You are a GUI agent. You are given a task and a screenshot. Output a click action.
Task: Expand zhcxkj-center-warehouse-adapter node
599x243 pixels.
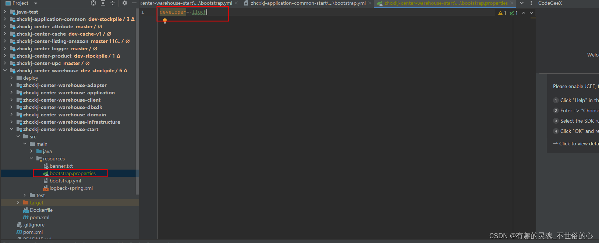[11, 85]
